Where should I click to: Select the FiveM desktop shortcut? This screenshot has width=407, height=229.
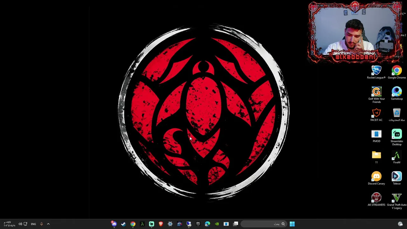click(x=397, y=157)
